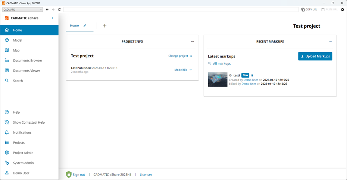The width and height of the screenshot is (347, 180).
Task: Click the System Admin gears icon
Action: click(x=7, y=163)
